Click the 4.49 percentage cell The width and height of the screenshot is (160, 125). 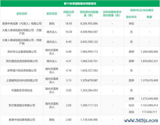pyautogui.click(x=69, y=52)
